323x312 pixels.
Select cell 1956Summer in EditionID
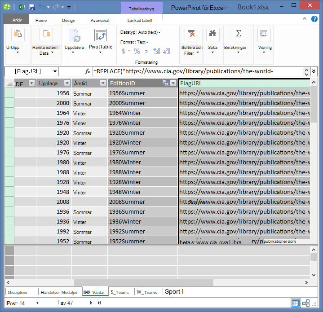pyautogui.click(x=142, y=93)
